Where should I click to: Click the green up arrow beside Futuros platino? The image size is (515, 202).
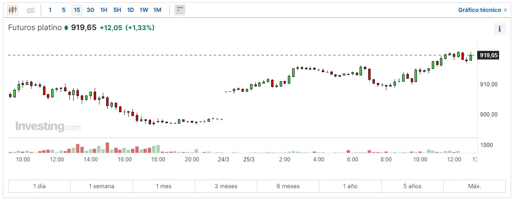point(66,28)
